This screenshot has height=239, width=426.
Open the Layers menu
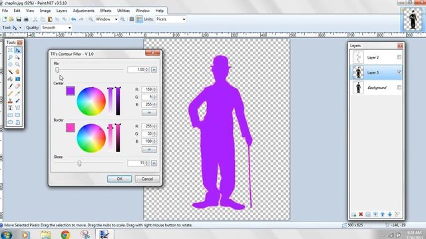(62, 11)
